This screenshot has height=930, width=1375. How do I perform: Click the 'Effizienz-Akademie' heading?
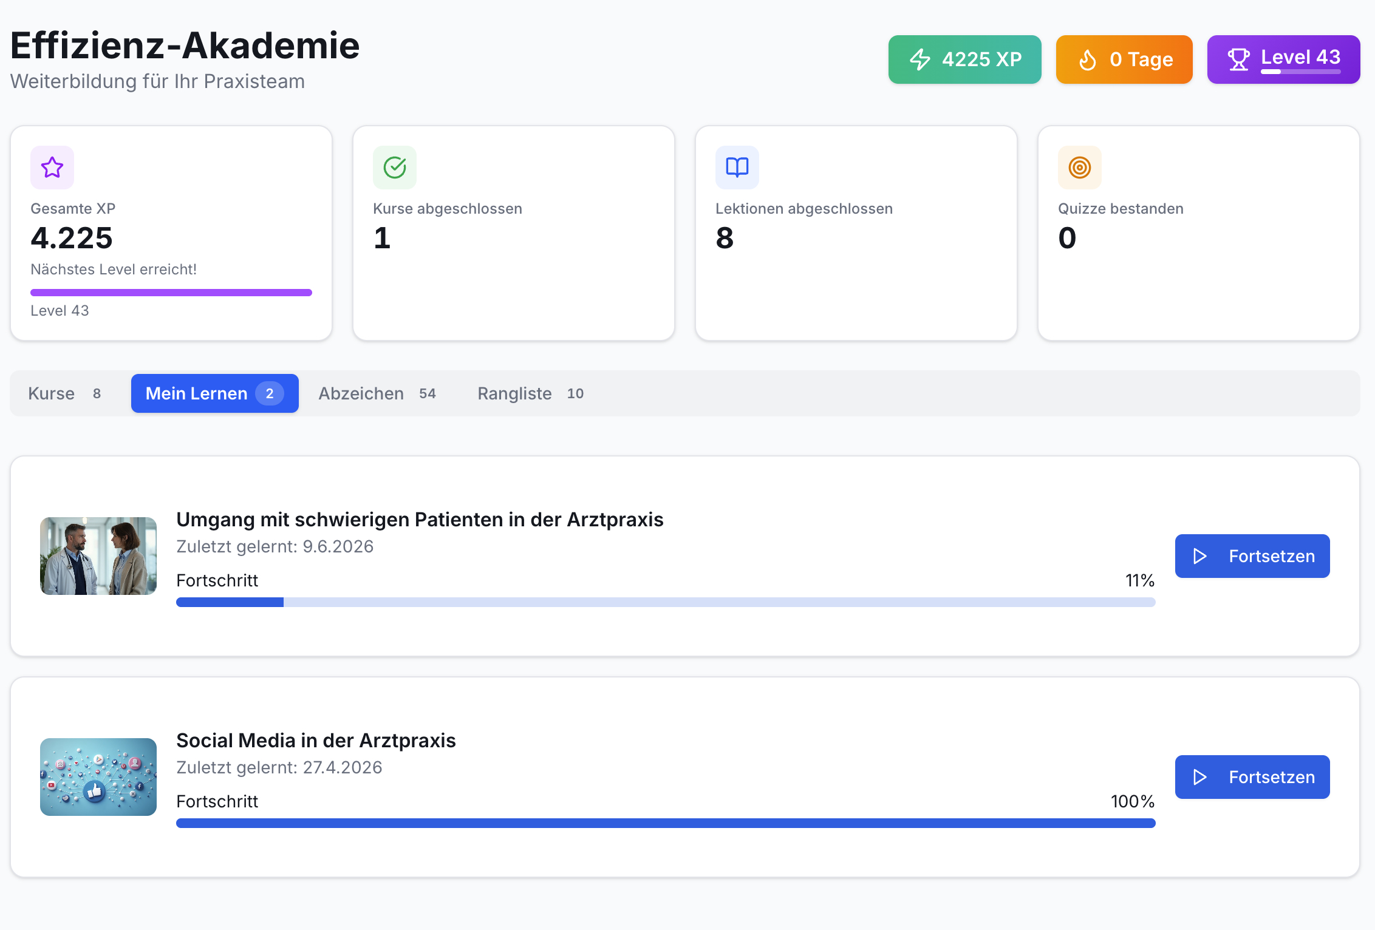point(185,46)
